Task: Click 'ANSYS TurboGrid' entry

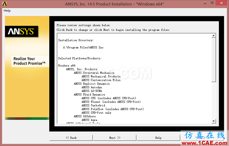Action: 93,106
